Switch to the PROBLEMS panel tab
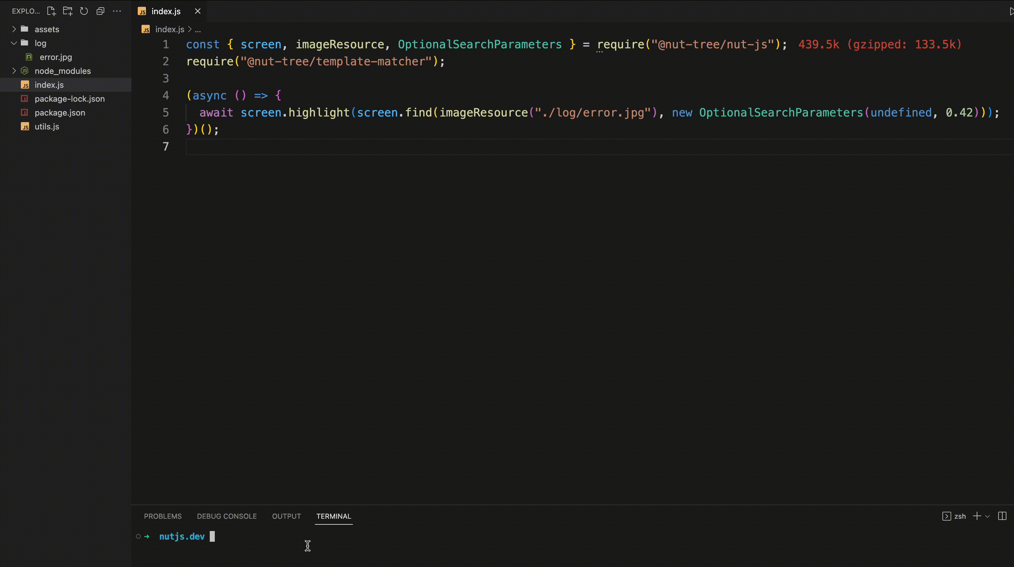Screen dimensions: 1014x567 click(x=163, y=516)
